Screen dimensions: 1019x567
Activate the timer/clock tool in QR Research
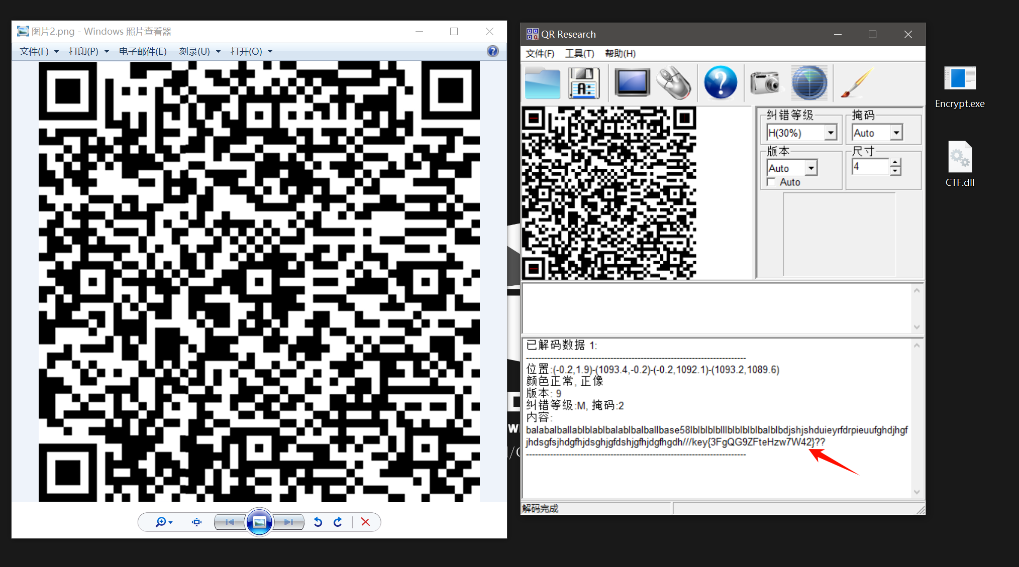coord(809,83)
